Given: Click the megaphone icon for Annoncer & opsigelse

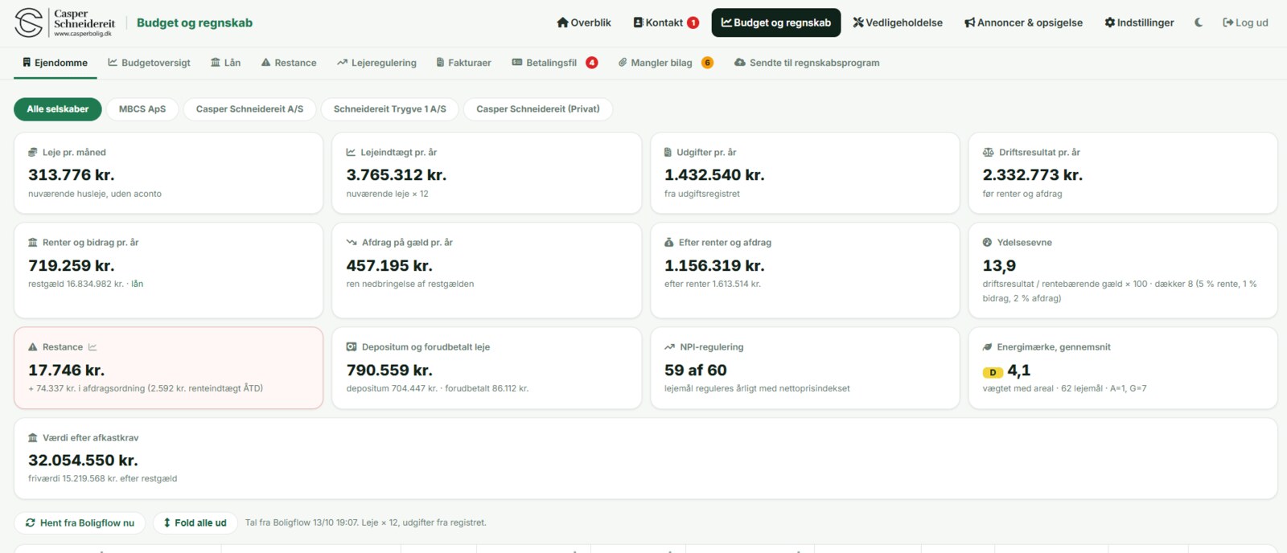Looking at the screenshot, I should click(x=970, y=23).
